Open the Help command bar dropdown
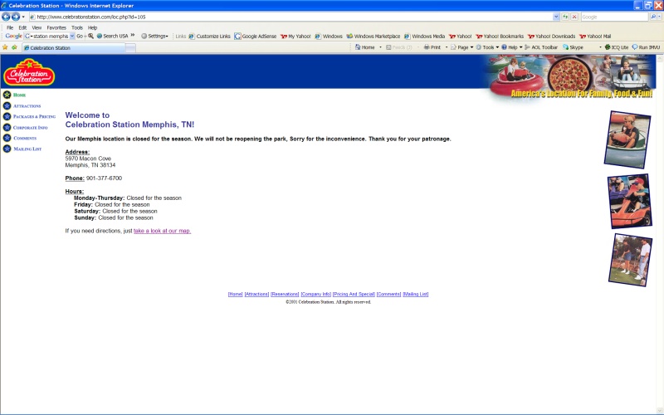This screenshot has width=664, height=415. click(511, 47)
